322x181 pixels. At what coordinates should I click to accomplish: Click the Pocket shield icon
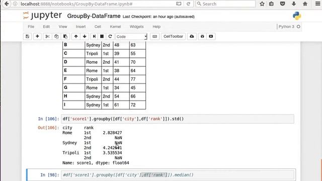pyautogui.click(x=283, y=4)
